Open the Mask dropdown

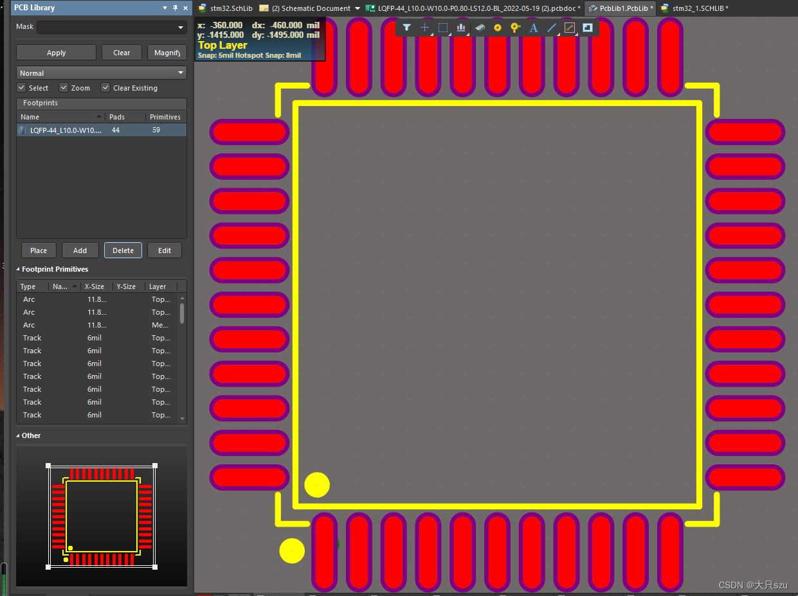tap(181, 28)
